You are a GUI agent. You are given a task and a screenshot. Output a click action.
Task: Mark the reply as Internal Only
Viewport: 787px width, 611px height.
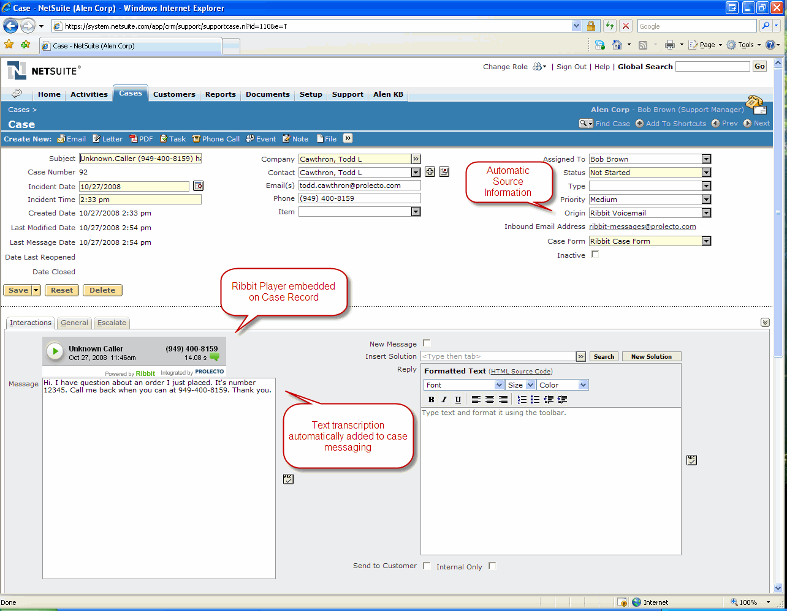pyautogui.click(x=492, y=566)
